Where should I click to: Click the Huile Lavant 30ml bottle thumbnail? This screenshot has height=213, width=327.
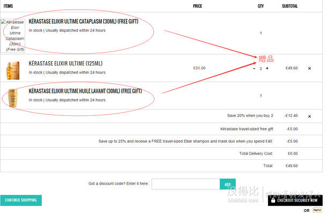click(x=13, y=98)
